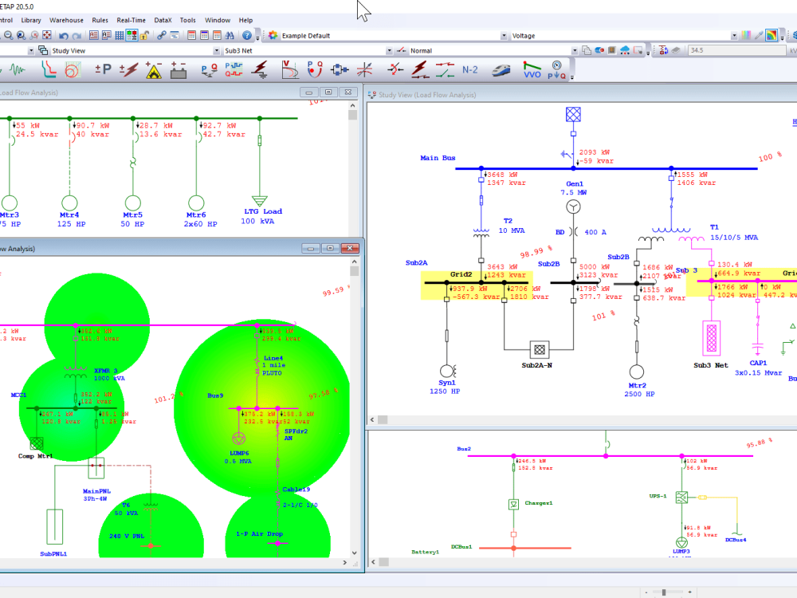The width and height of the screenshot is (797, 598).
Task: Open the Voltage display dropdown
Action: click(733, 35)
